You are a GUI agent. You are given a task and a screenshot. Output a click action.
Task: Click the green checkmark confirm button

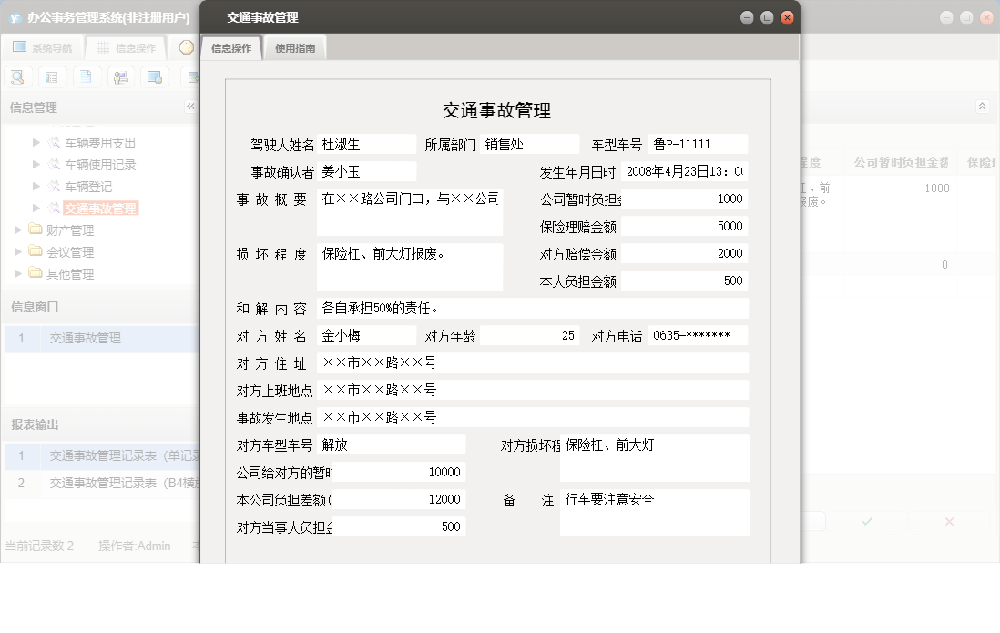(x=865, y=523)
